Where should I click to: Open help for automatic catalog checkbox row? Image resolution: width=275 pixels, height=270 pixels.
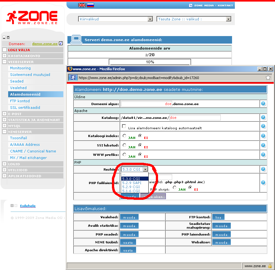[x=263, y=126]
